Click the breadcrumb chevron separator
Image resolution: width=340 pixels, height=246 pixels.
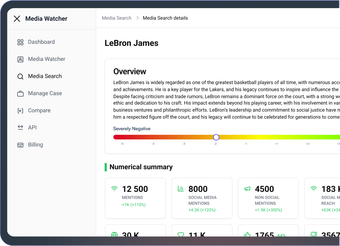pyautogui.click(x=138, y=18)
